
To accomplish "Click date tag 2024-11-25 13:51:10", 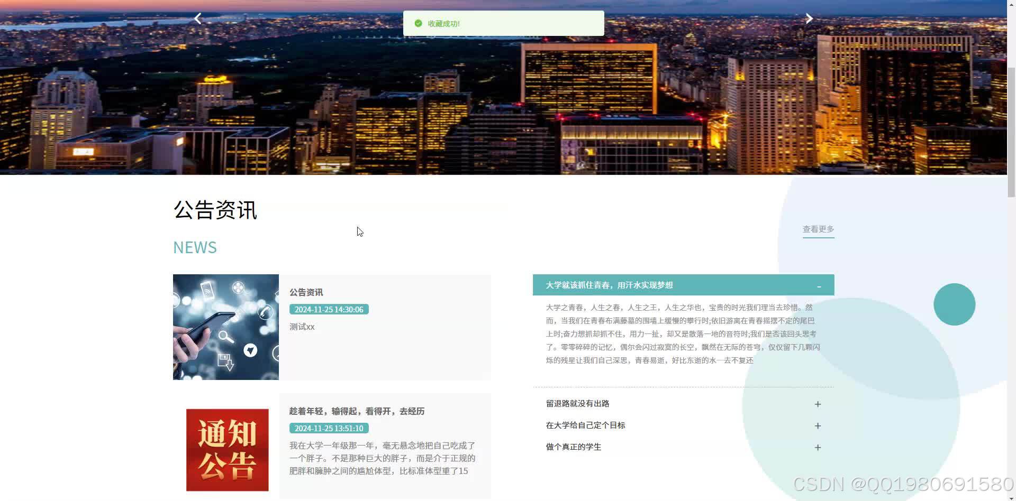I will (329, 429).
